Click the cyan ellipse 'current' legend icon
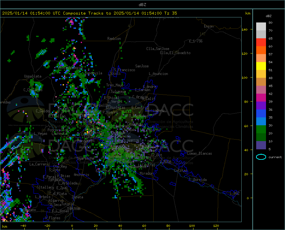 coord(261,157)
